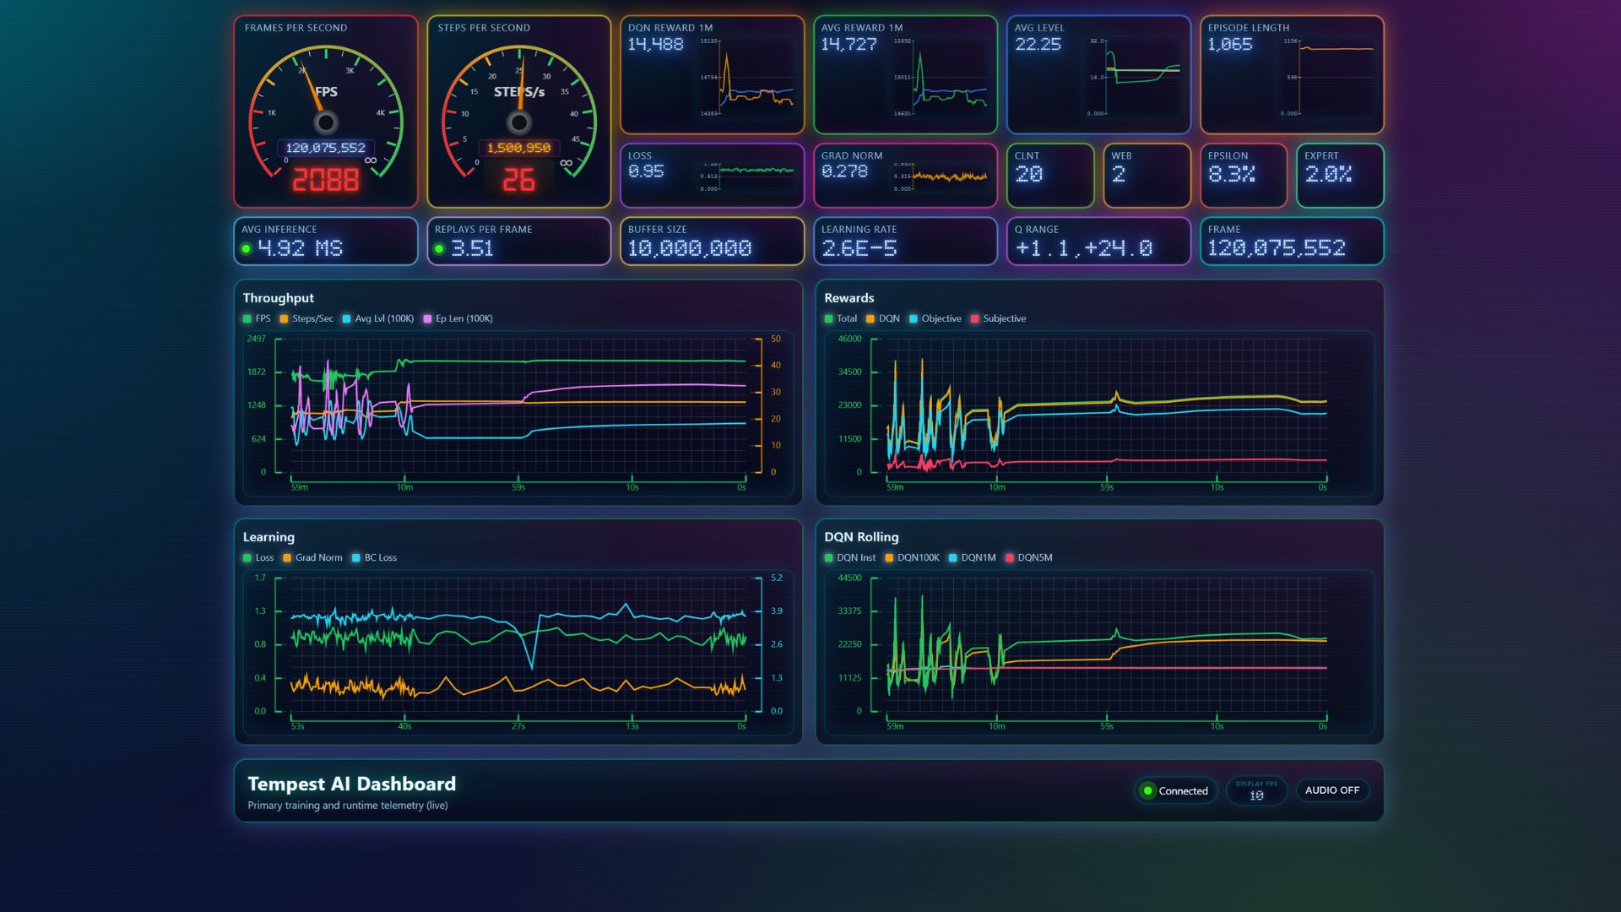Click the Tempest AI Dashboard title
The width and height of the screenshot is (1621, 912).
351,784
